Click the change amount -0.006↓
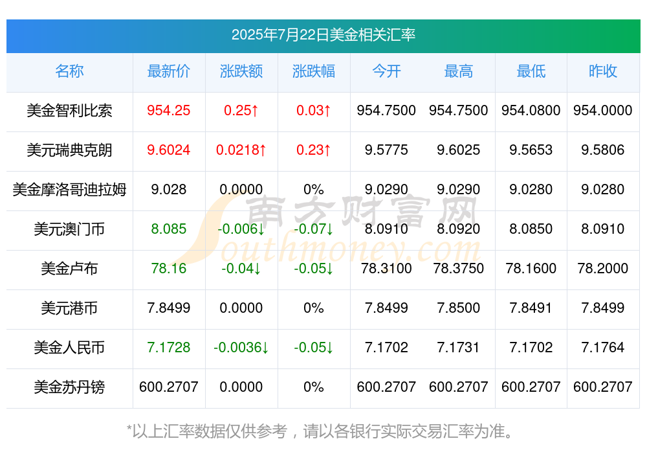This screenshot has height=452, width=647. coord(241,229)
